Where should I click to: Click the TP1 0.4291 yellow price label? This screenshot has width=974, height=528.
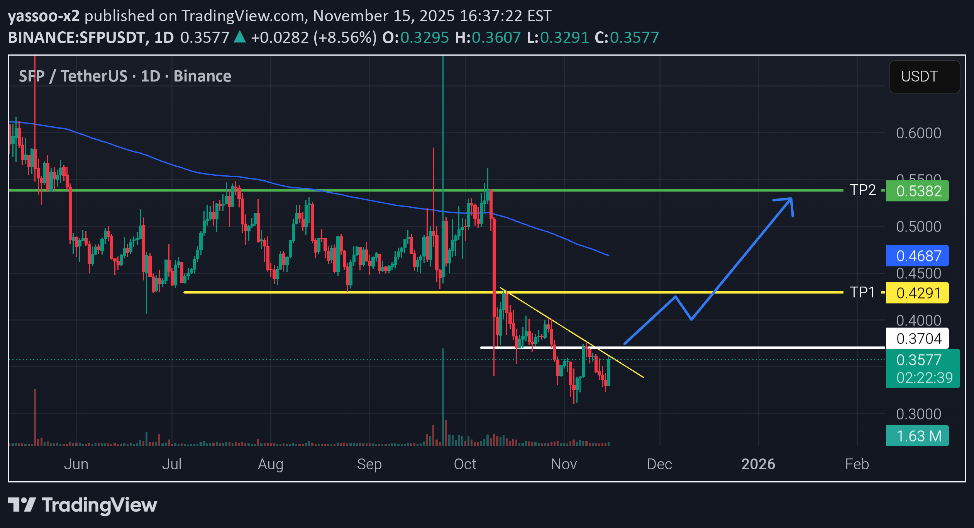coord(917,293)
